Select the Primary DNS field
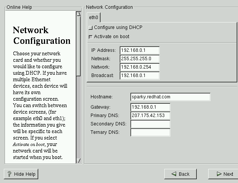This screenshot has height=183, width=238. coord(150,116)
